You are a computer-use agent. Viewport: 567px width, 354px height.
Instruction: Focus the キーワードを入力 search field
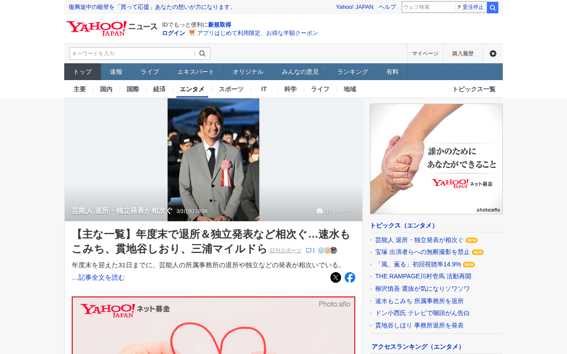(132, 54)
